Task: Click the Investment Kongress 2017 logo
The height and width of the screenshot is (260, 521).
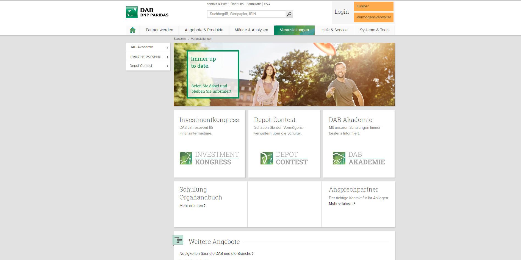Action: (x=209, y=158)
